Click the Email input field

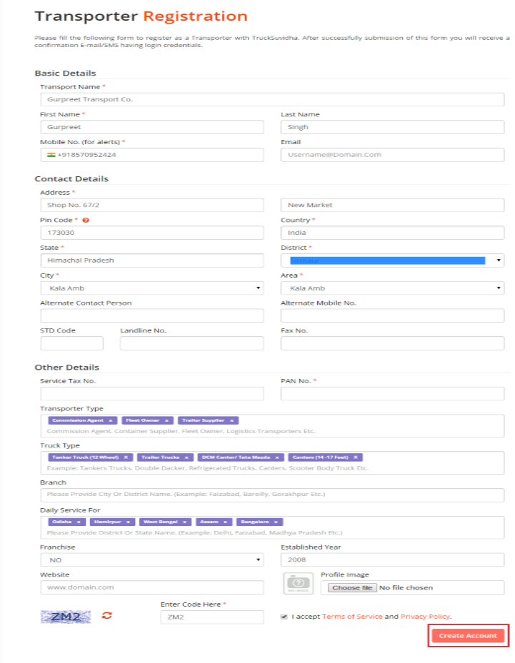click(392, 155)
